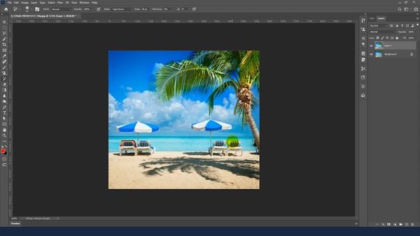Expand the Opacity slider in options bar
Image resolution: width=420 pixels, height=236 pixels.
pos(92,9)
